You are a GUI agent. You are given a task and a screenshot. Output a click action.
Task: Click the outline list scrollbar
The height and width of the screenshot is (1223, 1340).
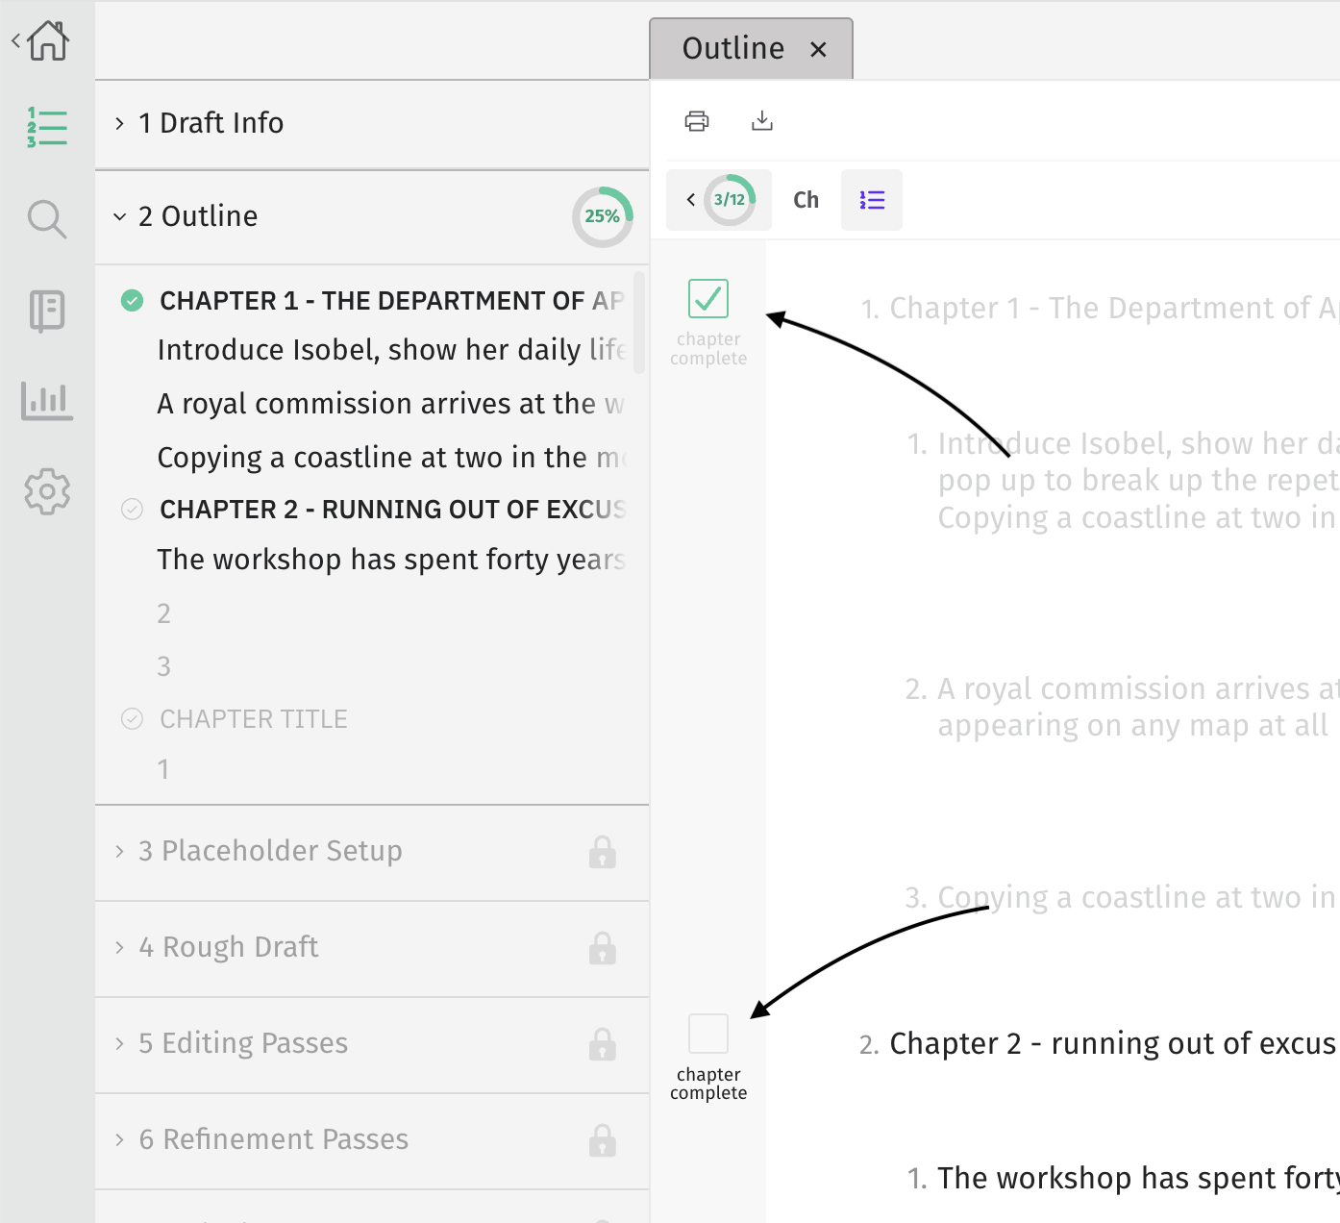(639, 322)
